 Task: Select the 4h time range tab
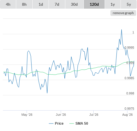(8, 4)
